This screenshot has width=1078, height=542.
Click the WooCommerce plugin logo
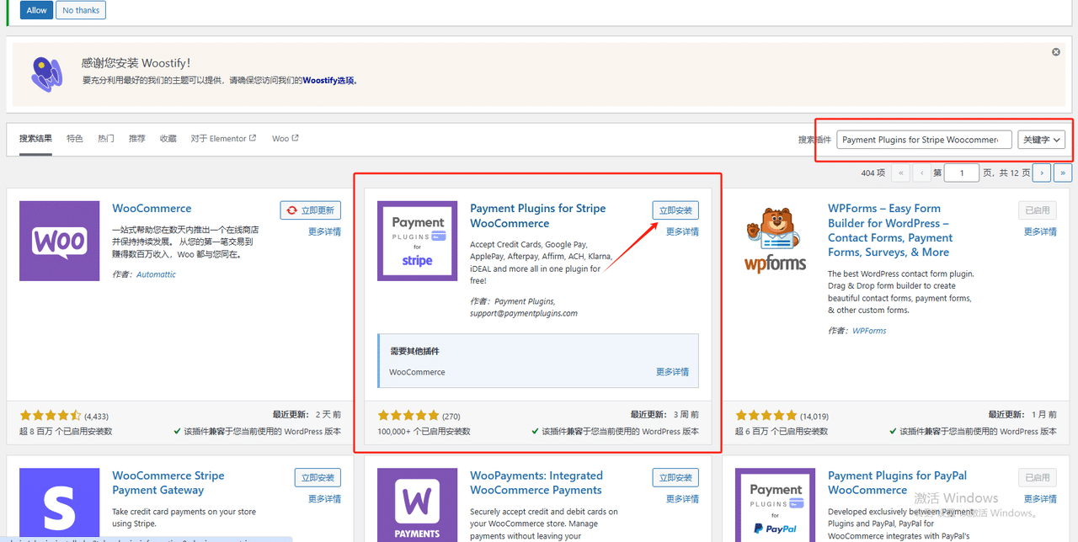tap(60, 241)
